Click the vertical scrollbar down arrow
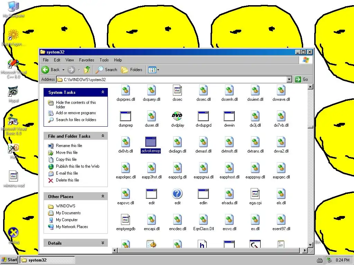Image resolution: width=354 pixels, height=265 pixels. coord(310,245)
